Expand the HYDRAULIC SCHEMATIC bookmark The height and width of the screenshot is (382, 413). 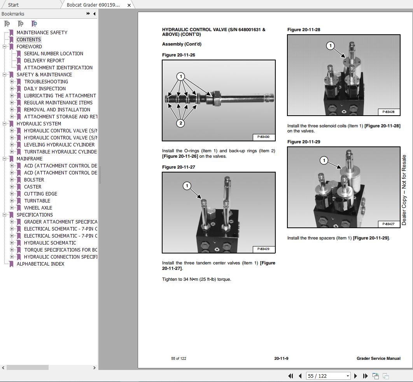[x=12, y=243]
